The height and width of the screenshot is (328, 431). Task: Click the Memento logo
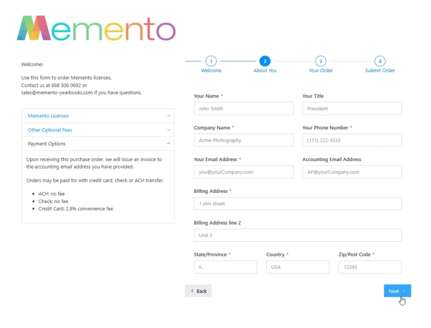(x=96, y=29)
